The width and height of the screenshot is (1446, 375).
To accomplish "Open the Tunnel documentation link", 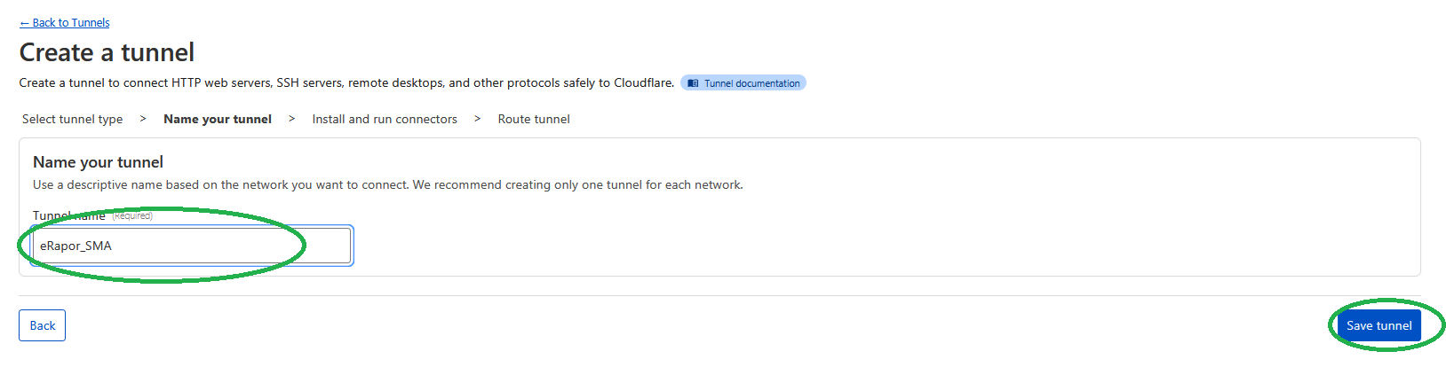I will coord(751,83).
